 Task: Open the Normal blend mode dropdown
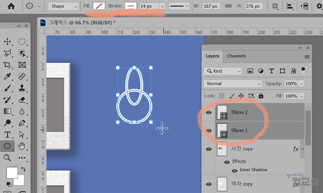tap(233, 84)
